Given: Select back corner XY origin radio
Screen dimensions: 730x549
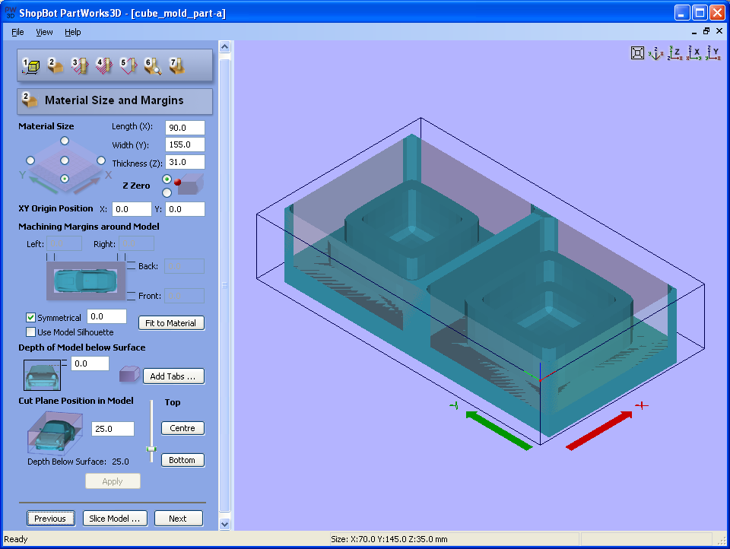Looking at the screenshot, I should 65,141.
